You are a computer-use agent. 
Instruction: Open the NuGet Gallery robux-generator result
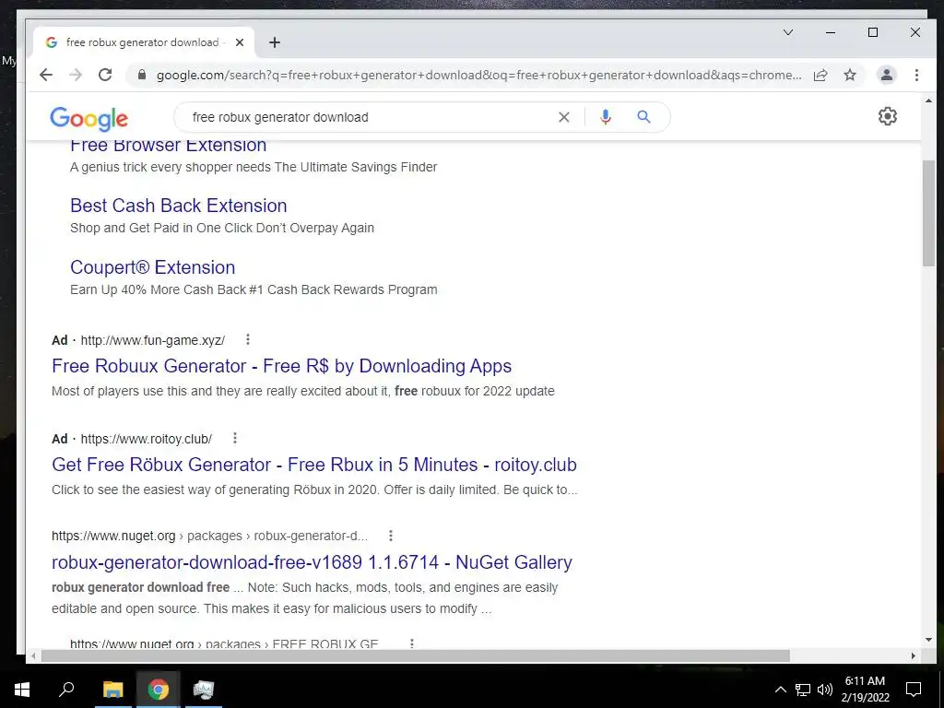pos(312,562)
